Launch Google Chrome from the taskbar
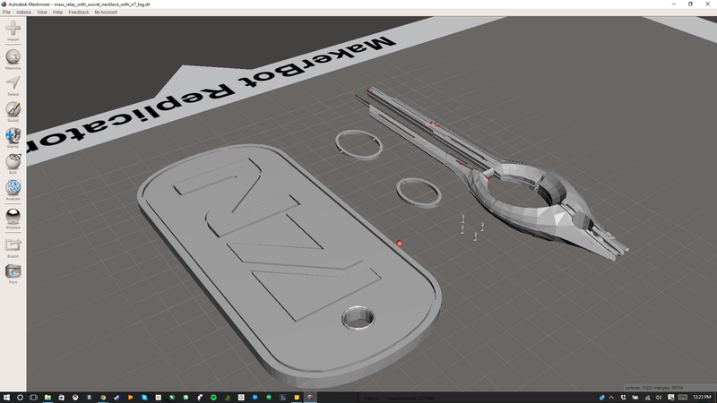 (103, 397)
